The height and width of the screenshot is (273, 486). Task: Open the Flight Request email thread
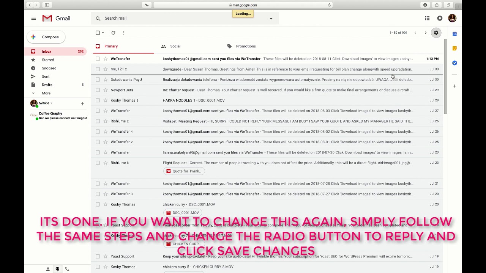point(267,168)
